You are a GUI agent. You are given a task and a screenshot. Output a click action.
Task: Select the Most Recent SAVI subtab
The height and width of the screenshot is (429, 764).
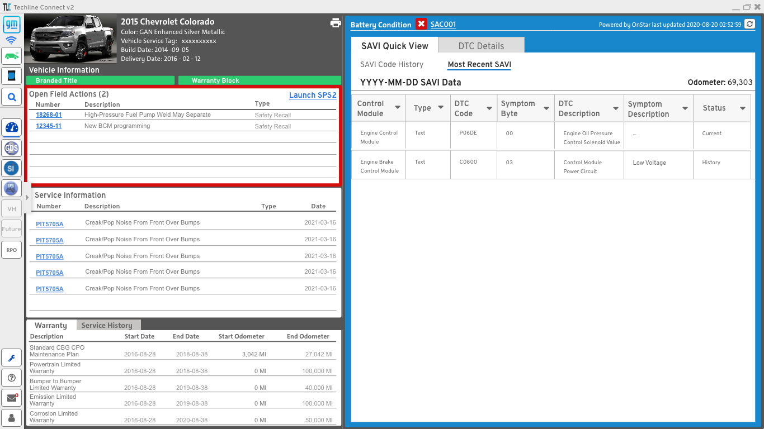coord(479,64)
